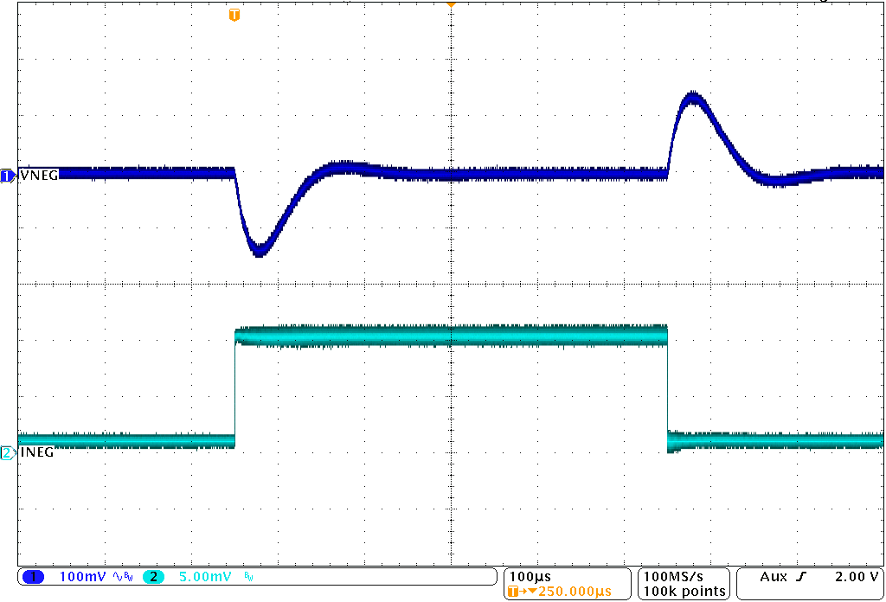Click the trigger position arrow above the graticule
The image size is (886, 602).
point(450,4)
